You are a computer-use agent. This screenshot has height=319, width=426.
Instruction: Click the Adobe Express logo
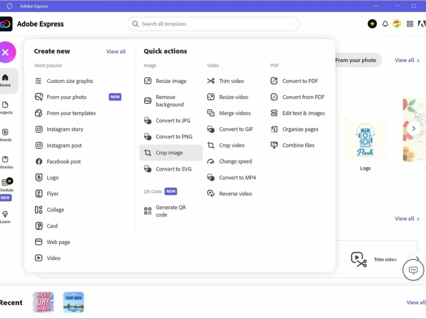click(x=6, y=24)
